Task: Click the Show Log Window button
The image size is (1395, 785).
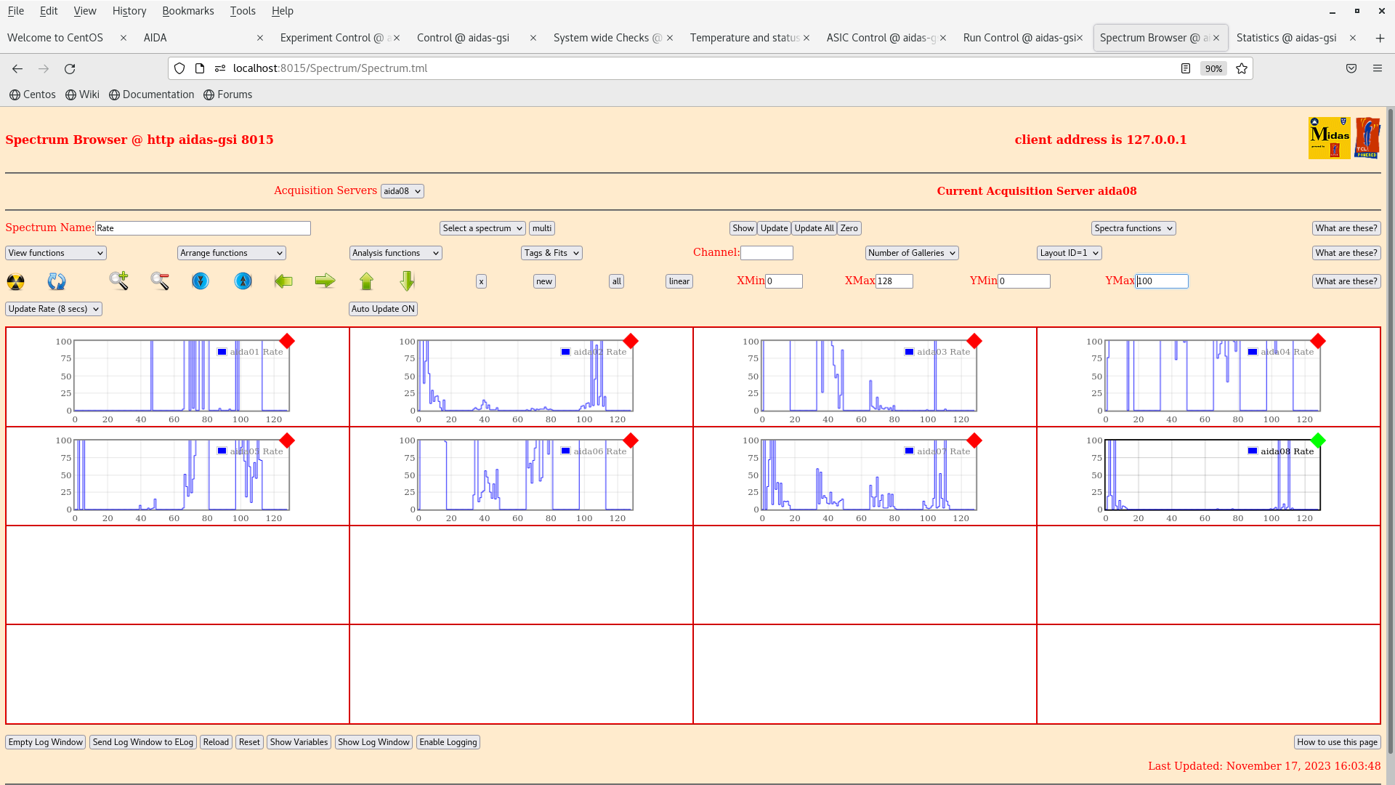Action: [373, 742]
